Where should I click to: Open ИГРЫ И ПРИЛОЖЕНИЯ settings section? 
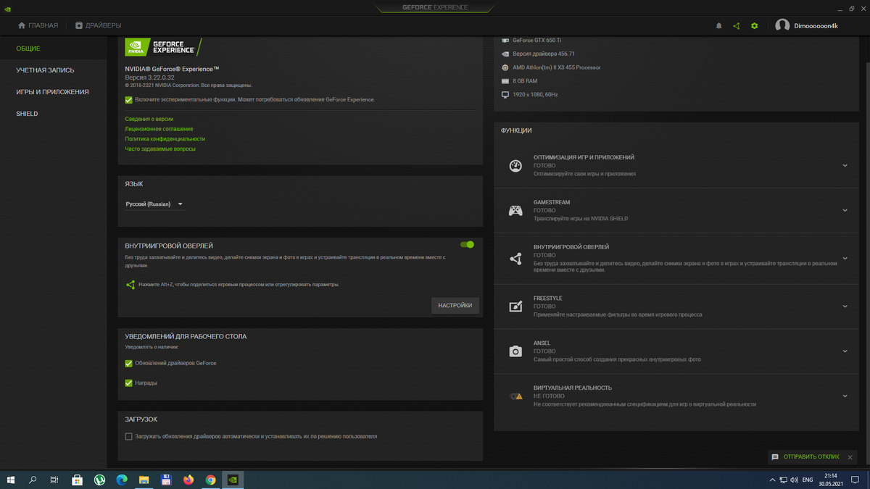52,92
